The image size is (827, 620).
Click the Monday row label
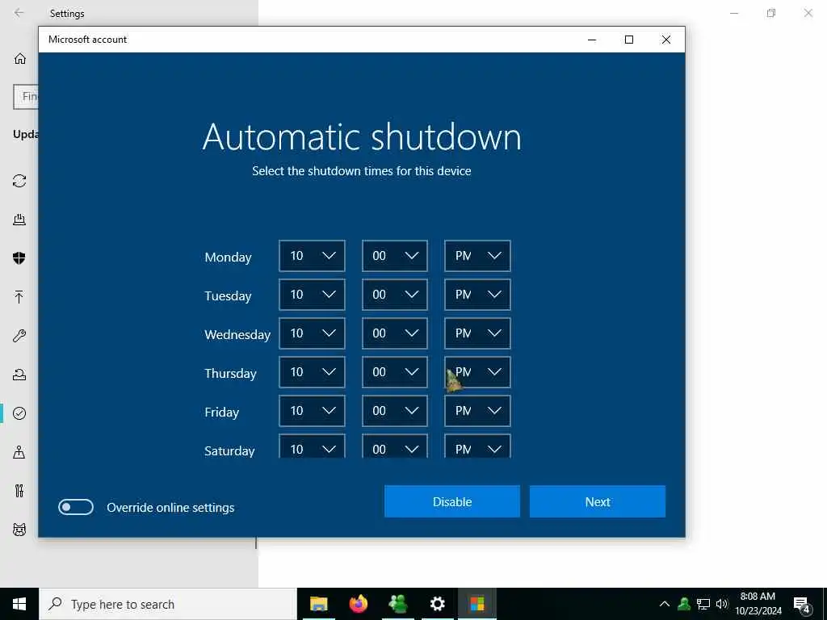[x=228, y=258]
